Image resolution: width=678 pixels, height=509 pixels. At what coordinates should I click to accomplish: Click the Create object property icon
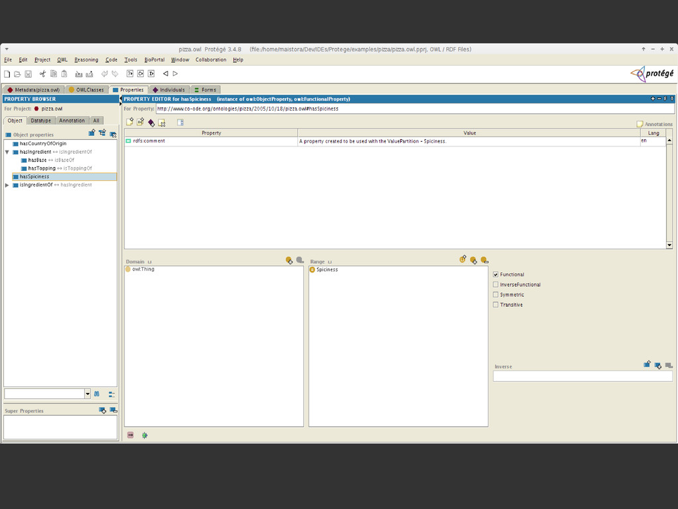point(91,133)
